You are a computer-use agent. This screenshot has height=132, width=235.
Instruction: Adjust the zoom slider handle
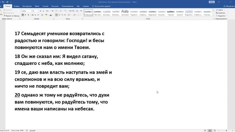(x=226, y=131)
